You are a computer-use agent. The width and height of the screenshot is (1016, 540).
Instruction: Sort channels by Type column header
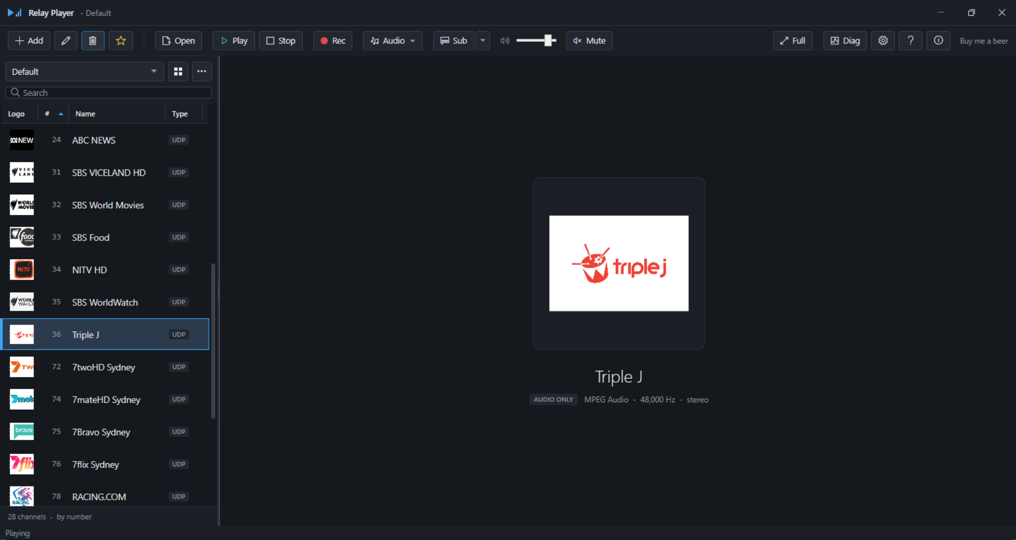(x=184, y=114)
